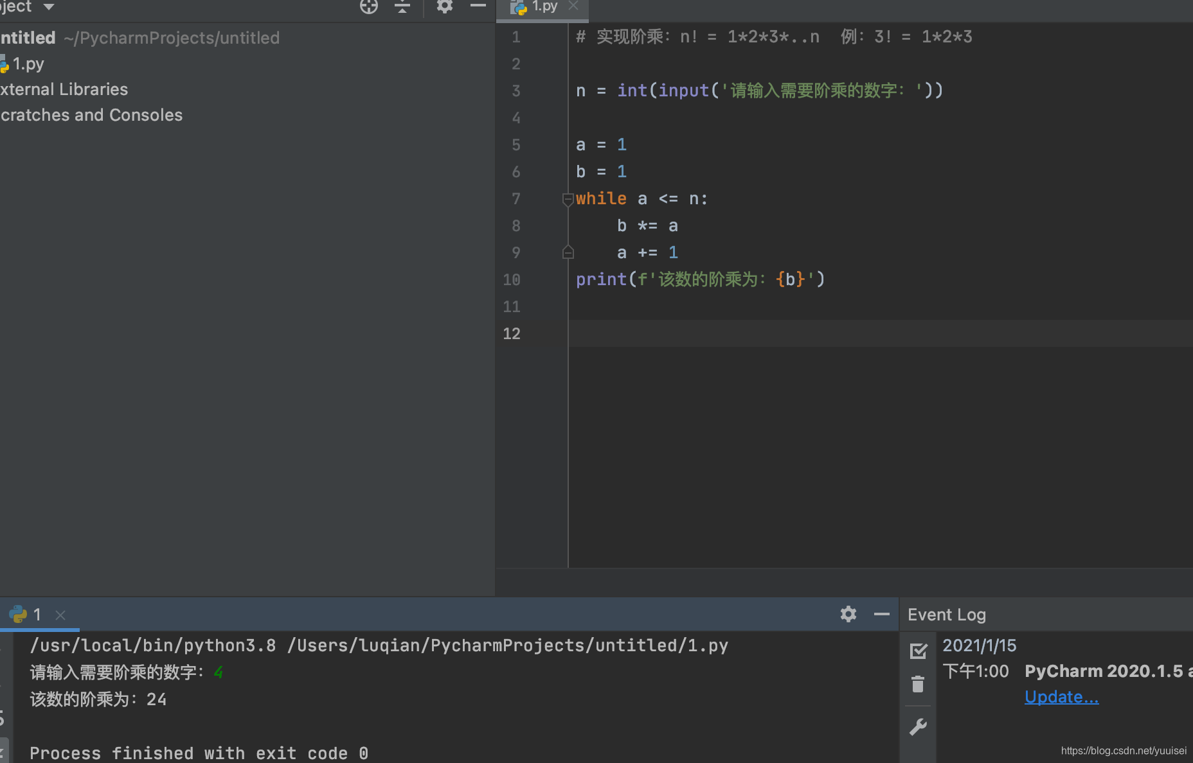Click the 2021/1/15 date in Event Log

point(980,645)
